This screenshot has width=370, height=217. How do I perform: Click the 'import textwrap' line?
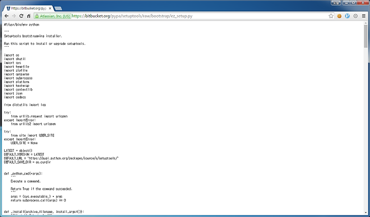(x=16, y=86)
